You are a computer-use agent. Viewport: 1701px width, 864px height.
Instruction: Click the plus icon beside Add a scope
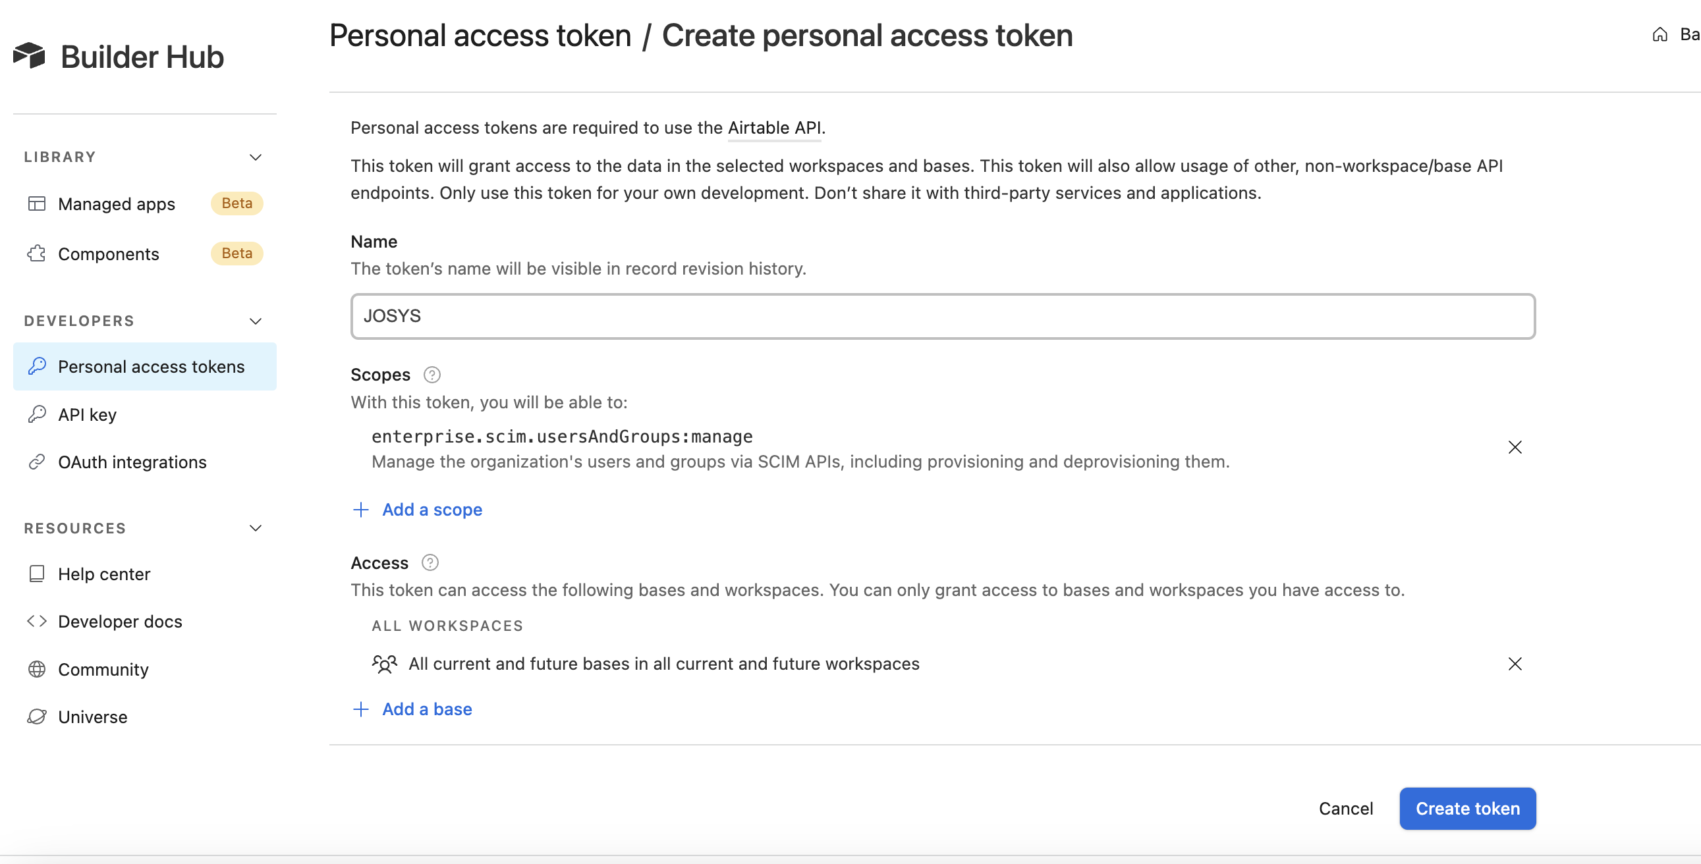361,510
